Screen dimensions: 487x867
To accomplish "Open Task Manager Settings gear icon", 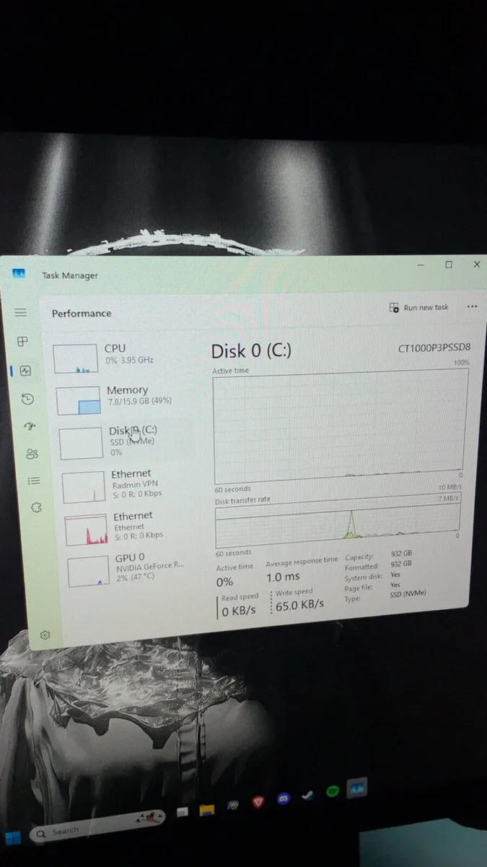I will pos(45,634).
